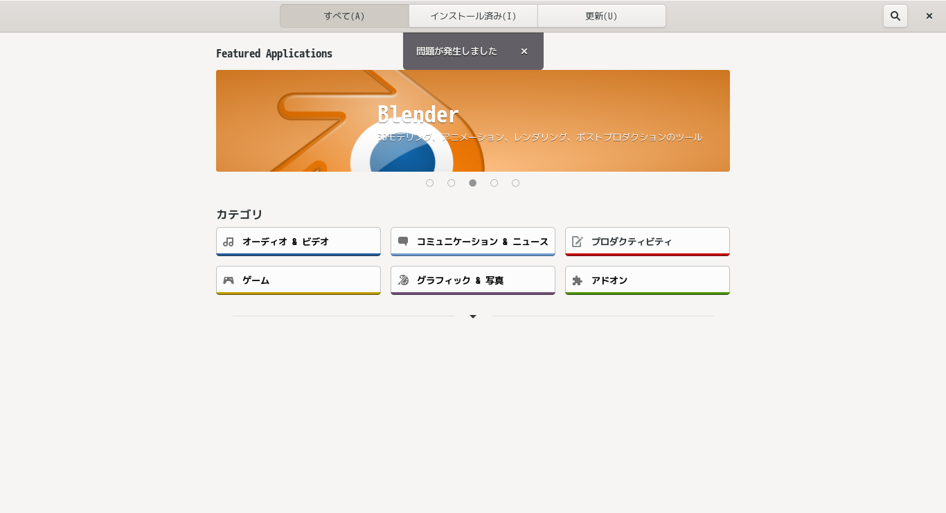The image size is (946, 513).
Task: Open the アドオン category
Action: [x=648, y=280]
